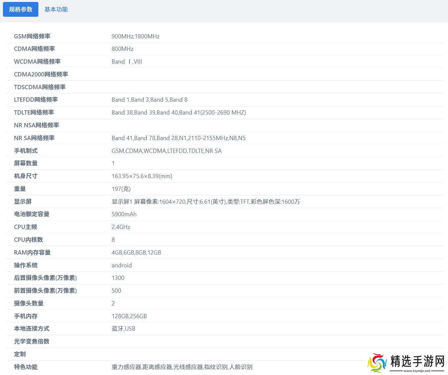The image size is (448, 375).
Task: Click the 显示屏 screen specification text
Action: pyautogui.click(x=206, y=202)
